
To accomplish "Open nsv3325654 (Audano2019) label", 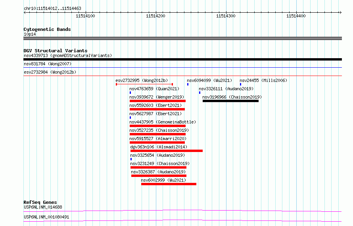I will click(x=157, y=155).
